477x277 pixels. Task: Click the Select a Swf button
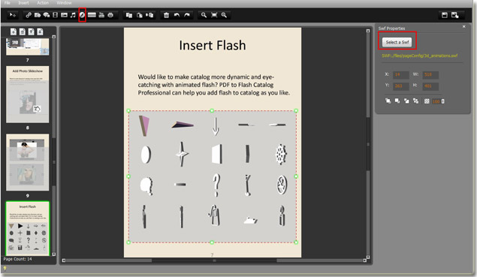397,42
